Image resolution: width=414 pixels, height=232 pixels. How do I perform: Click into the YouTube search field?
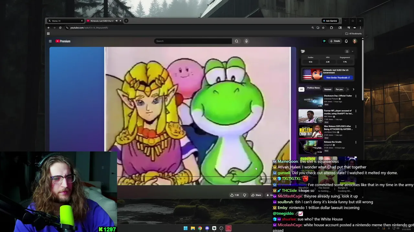click(193, 41)
